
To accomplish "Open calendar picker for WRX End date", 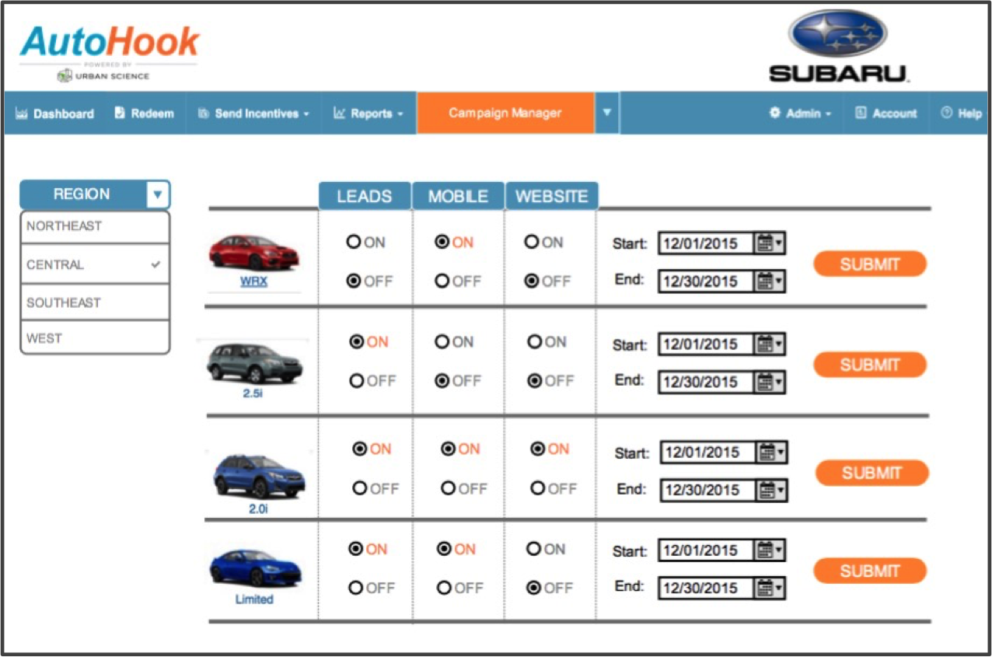I will [x=770, y=281].
